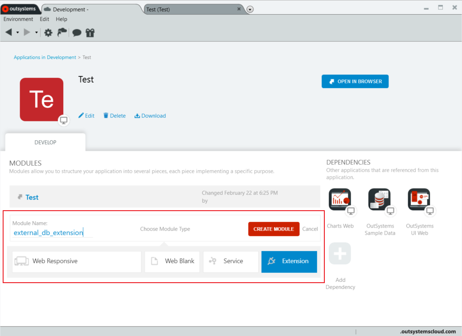Click the gift icon in the toolbar
The height and width of the screenshot is (336, 462).
pos(90,32)
